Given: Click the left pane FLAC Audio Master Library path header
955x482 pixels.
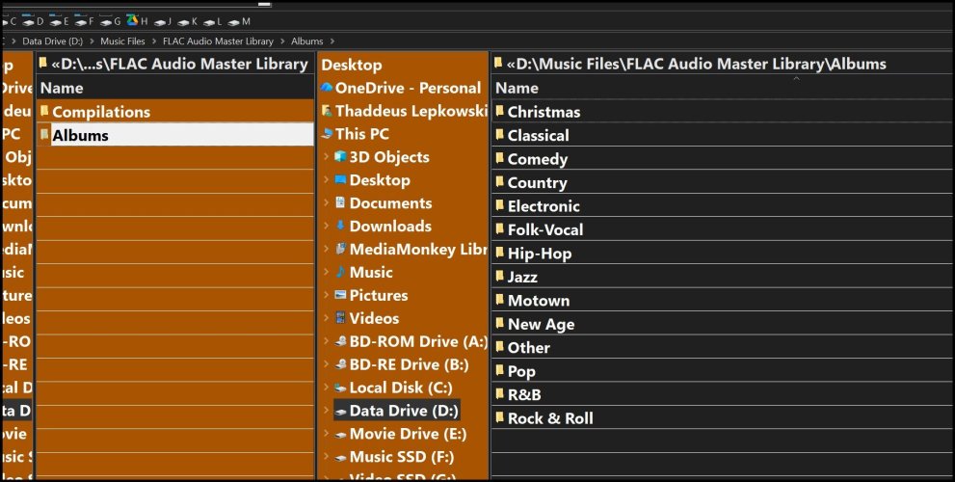Looking at the screenshot, I should coord(175,64).
